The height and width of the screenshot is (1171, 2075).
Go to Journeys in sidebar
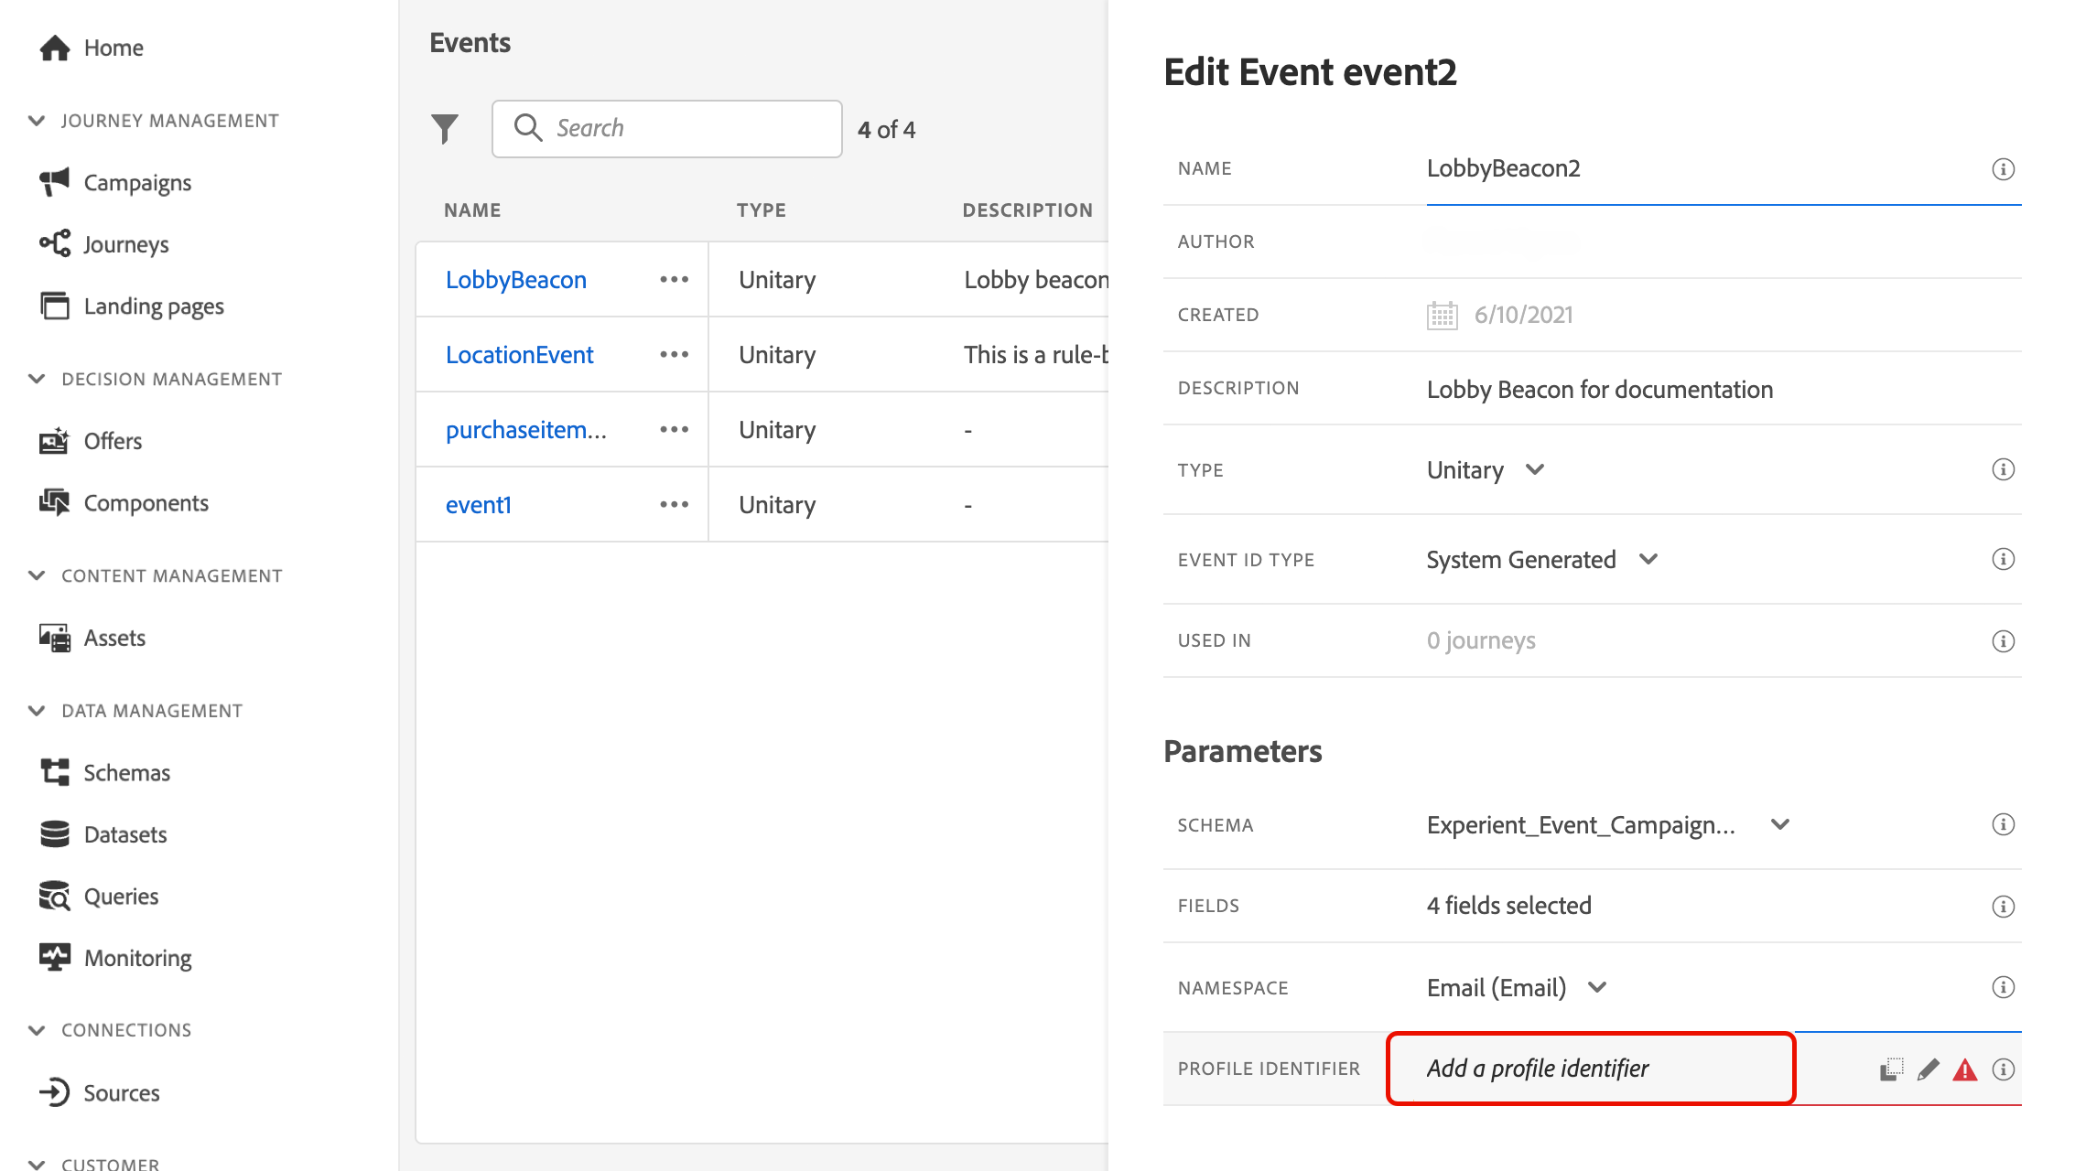[125, 244]
